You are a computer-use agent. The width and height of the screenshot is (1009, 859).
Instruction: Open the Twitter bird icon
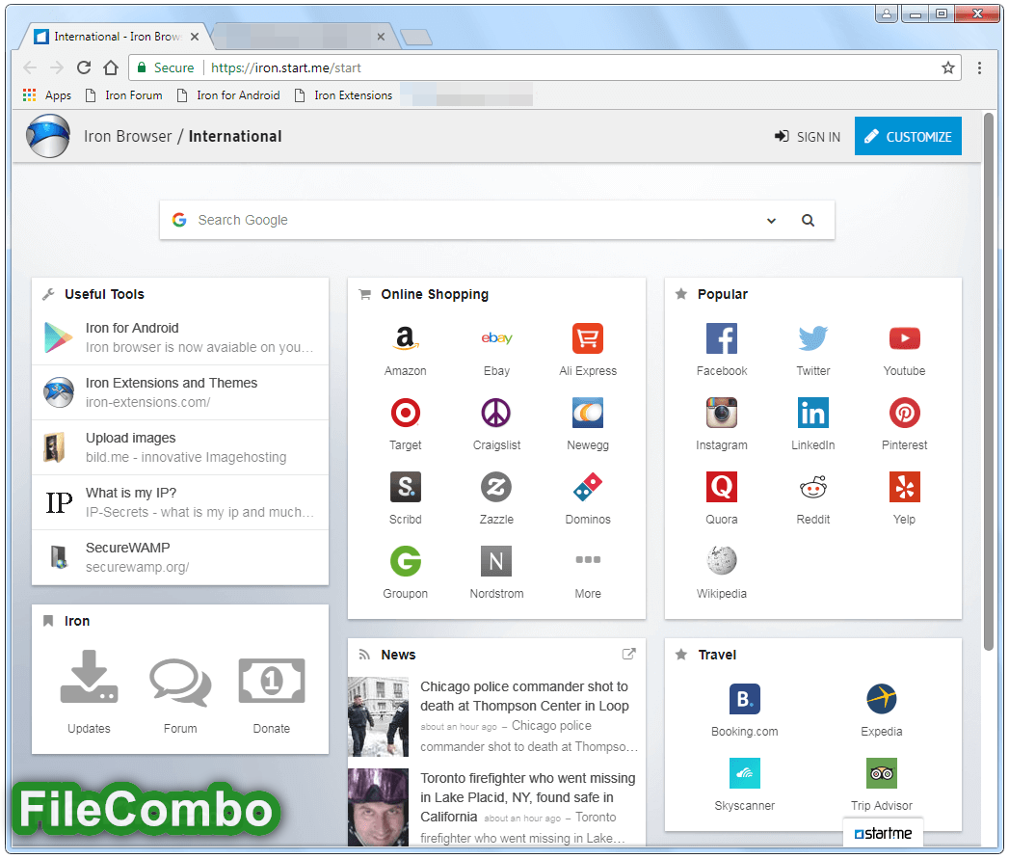[x=813, y=338]
